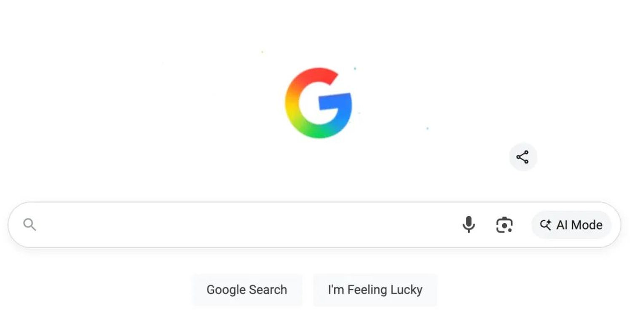Click the gray circle around the share icon
This screenshot has width=632, height=333.
click(x=523, y=157)
